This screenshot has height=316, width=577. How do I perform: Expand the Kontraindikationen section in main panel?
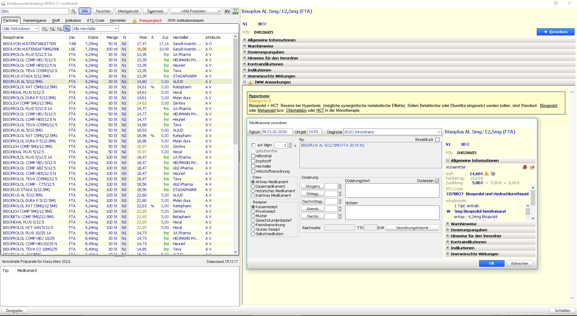click(x=244, y=64)
